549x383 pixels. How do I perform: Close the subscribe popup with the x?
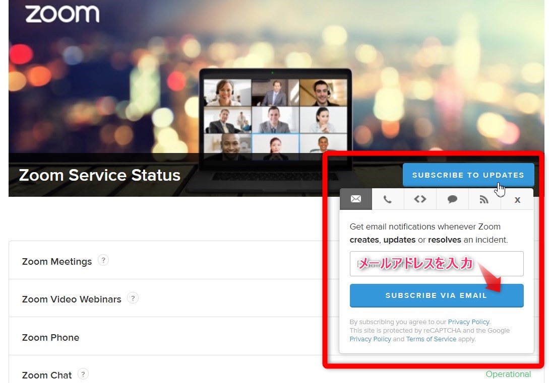pyautogui.click(x=517, y=199)
